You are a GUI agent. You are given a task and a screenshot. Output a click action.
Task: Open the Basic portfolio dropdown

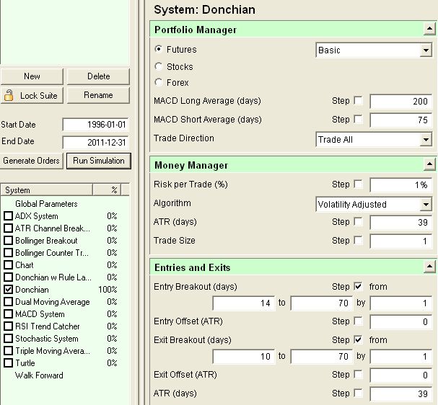[x=426, y=50]
